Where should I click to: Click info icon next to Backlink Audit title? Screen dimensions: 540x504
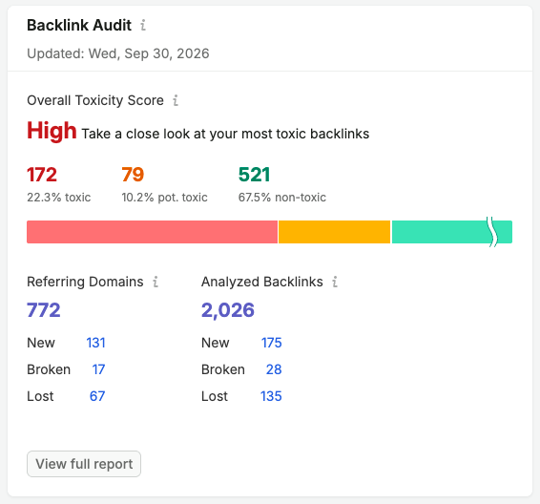tap(143, 25)
